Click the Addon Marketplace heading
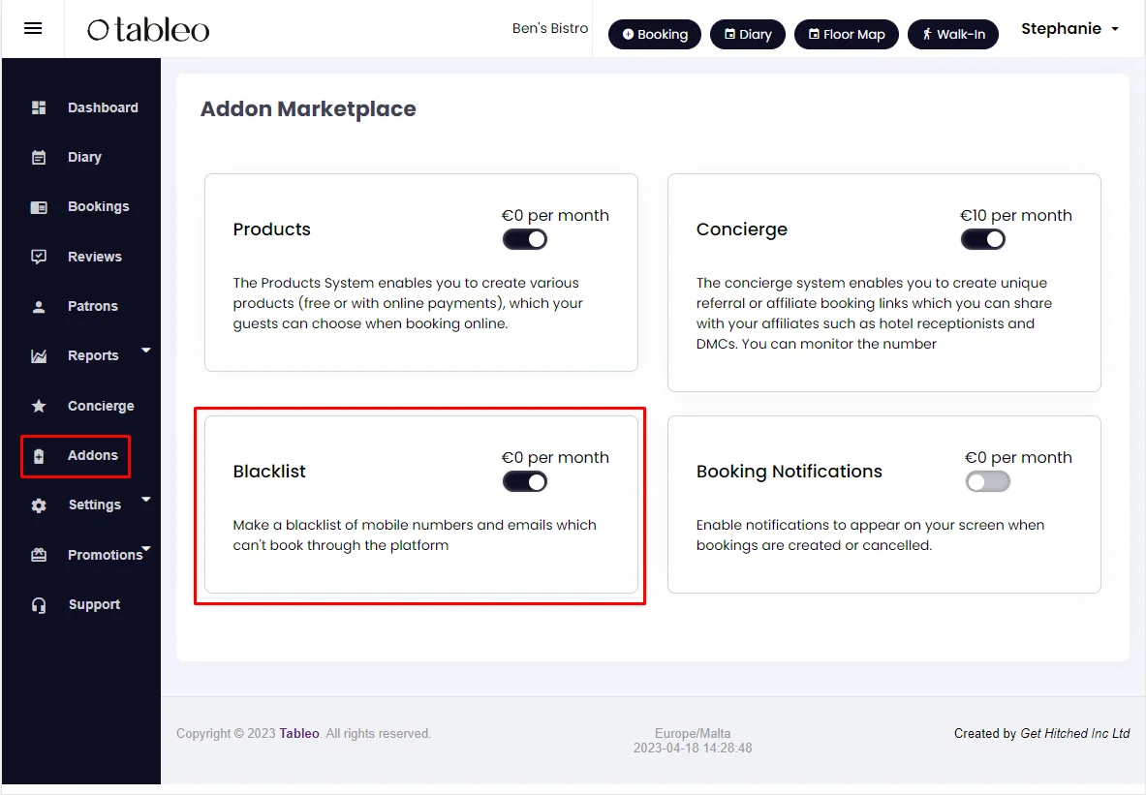Viewport: 1146px width, 795px height. coord(308,108)
